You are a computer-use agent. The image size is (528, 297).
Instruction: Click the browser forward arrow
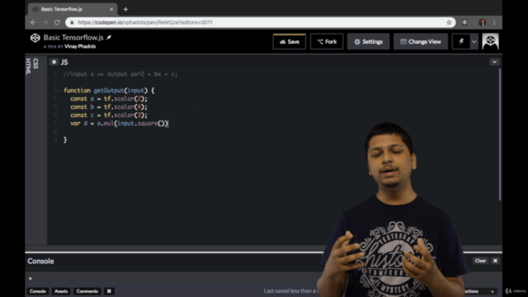tap(45, 22)
